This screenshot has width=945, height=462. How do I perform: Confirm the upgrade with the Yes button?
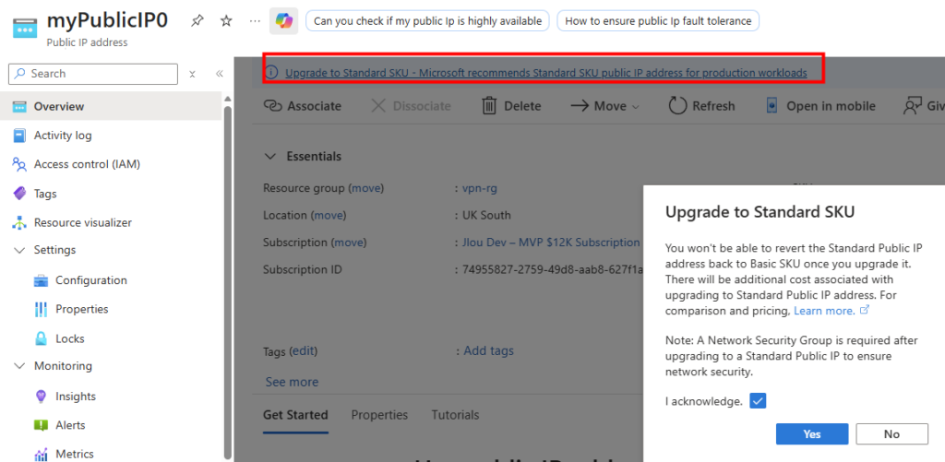pos(812,433)
